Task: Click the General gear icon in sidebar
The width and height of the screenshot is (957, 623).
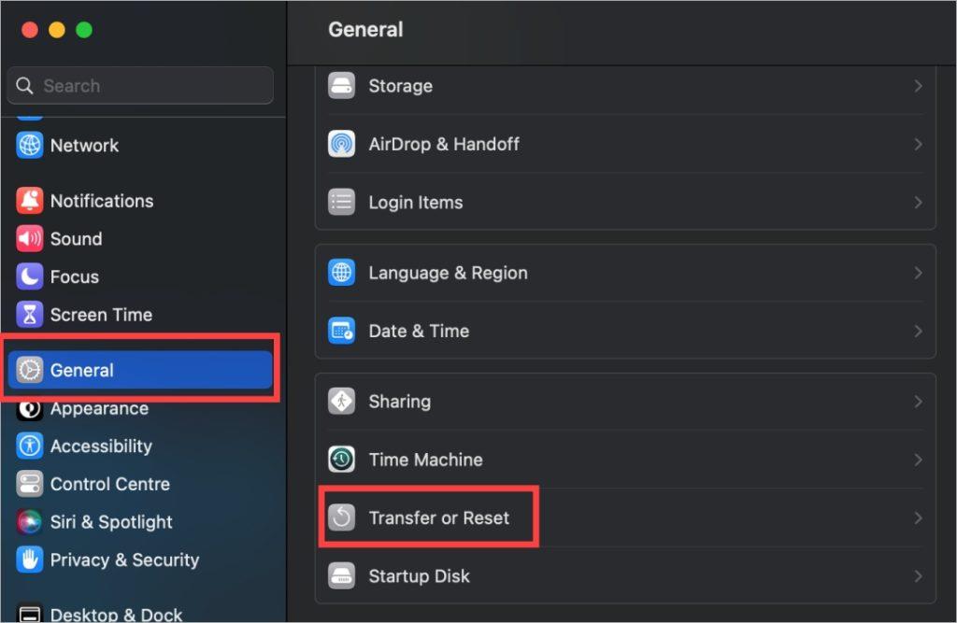Action: 29,370
